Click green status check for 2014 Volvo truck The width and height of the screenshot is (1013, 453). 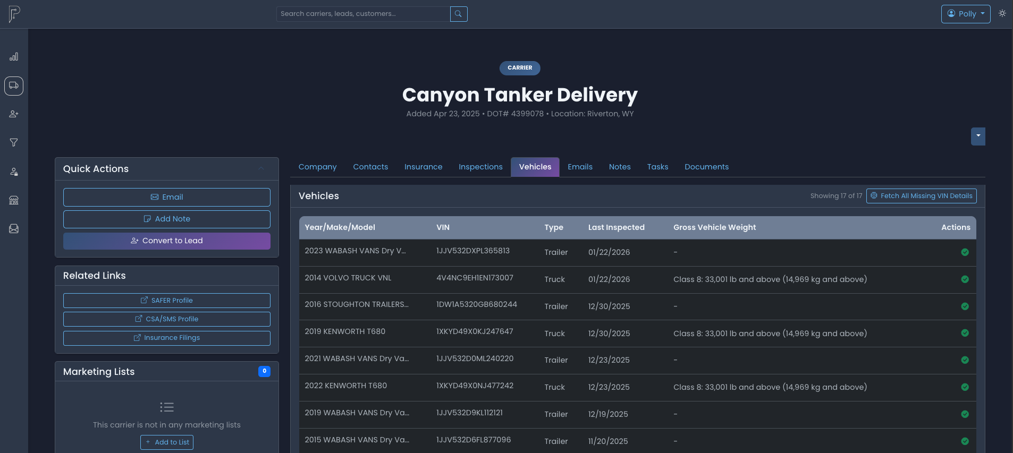pyautogui.click(x=965, y=279)
